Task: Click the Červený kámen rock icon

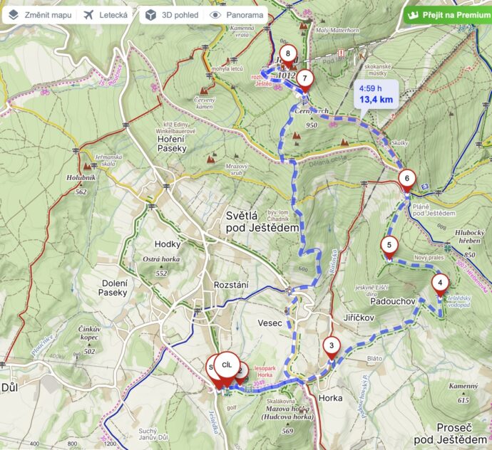Action: pos(205,91)
